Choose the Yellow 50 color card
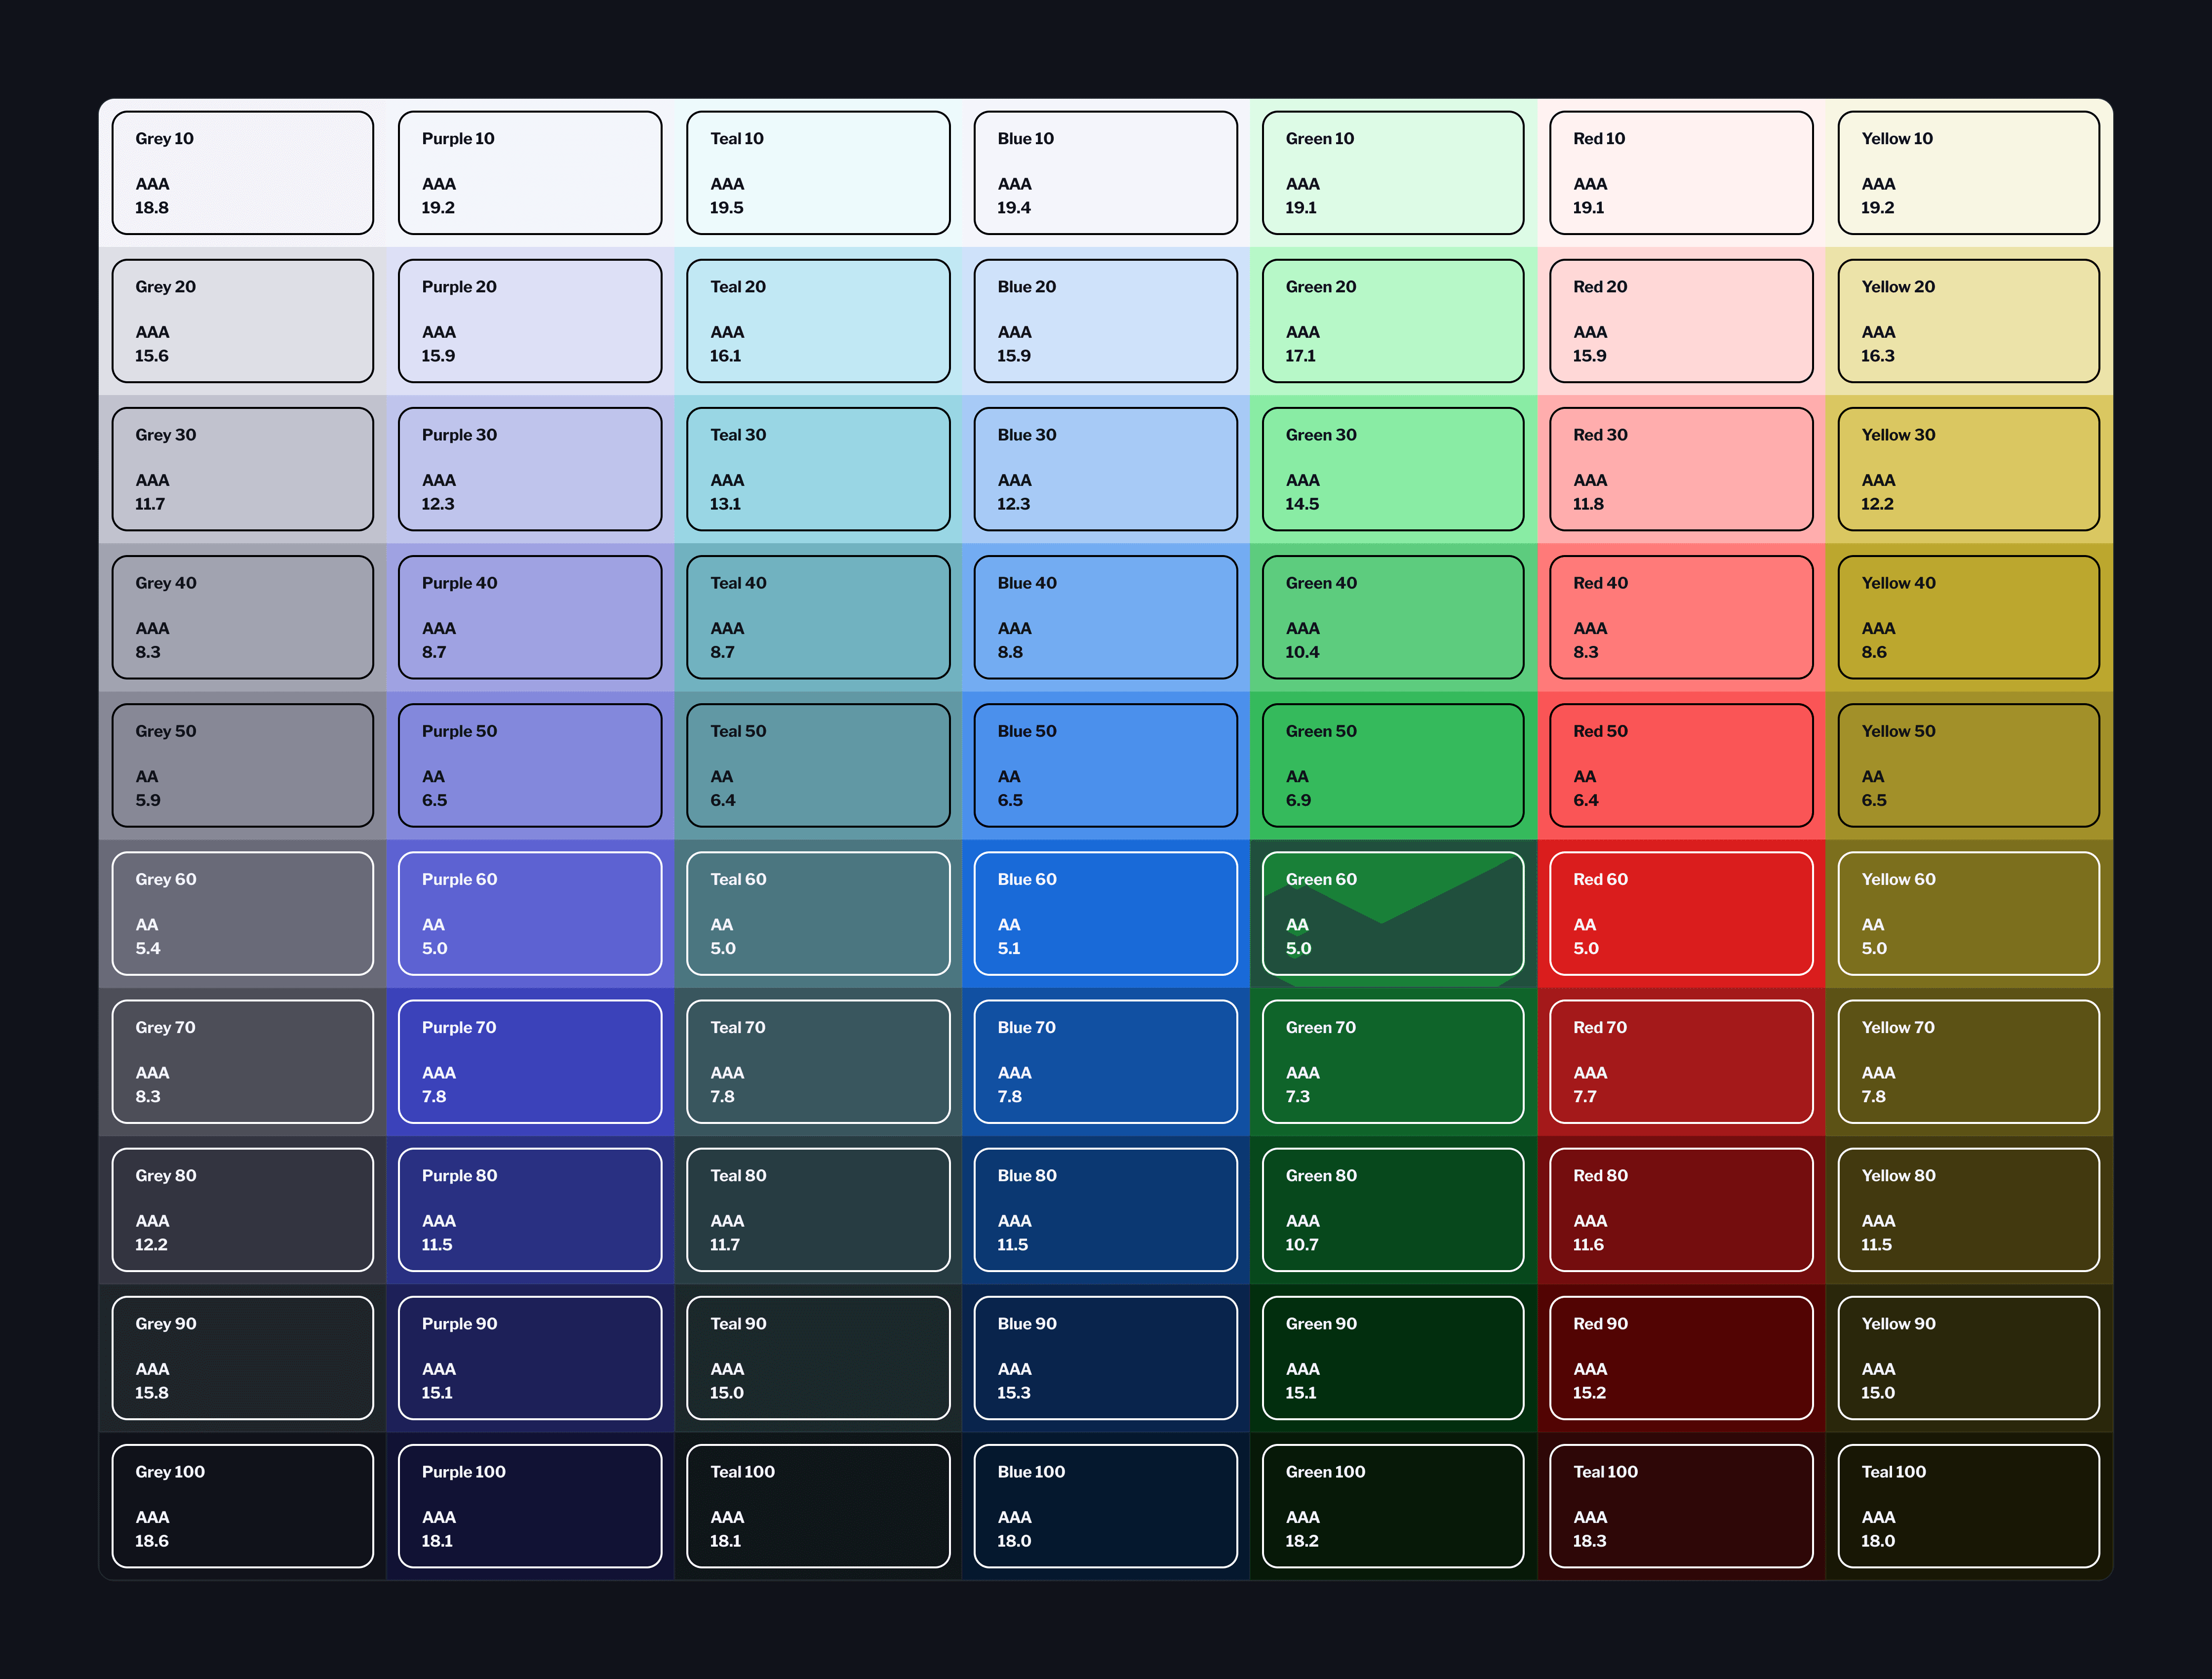Viewport: 2212px width, 1679px height. point(1968,765)
